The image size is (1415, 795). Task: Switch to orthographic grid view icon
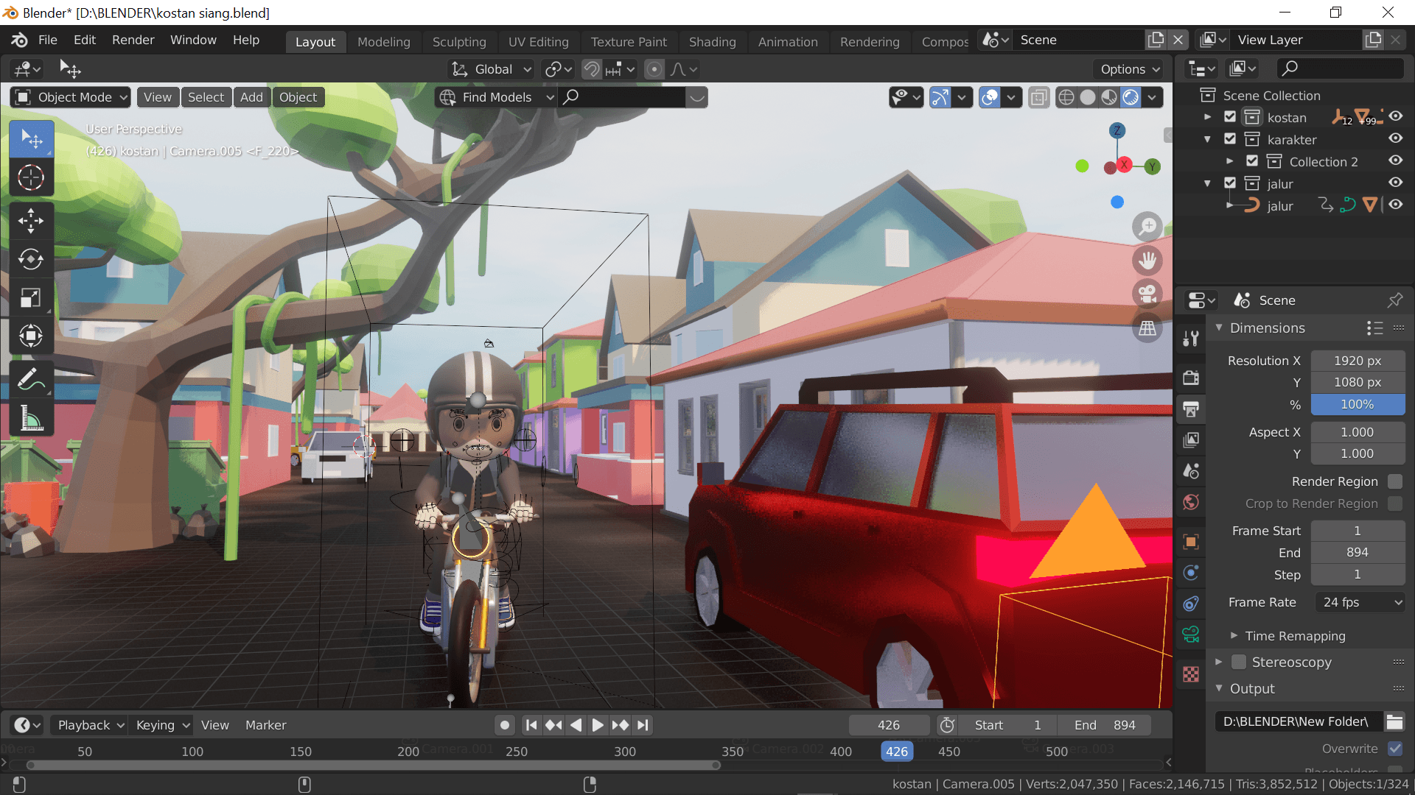pos(1147,328)
